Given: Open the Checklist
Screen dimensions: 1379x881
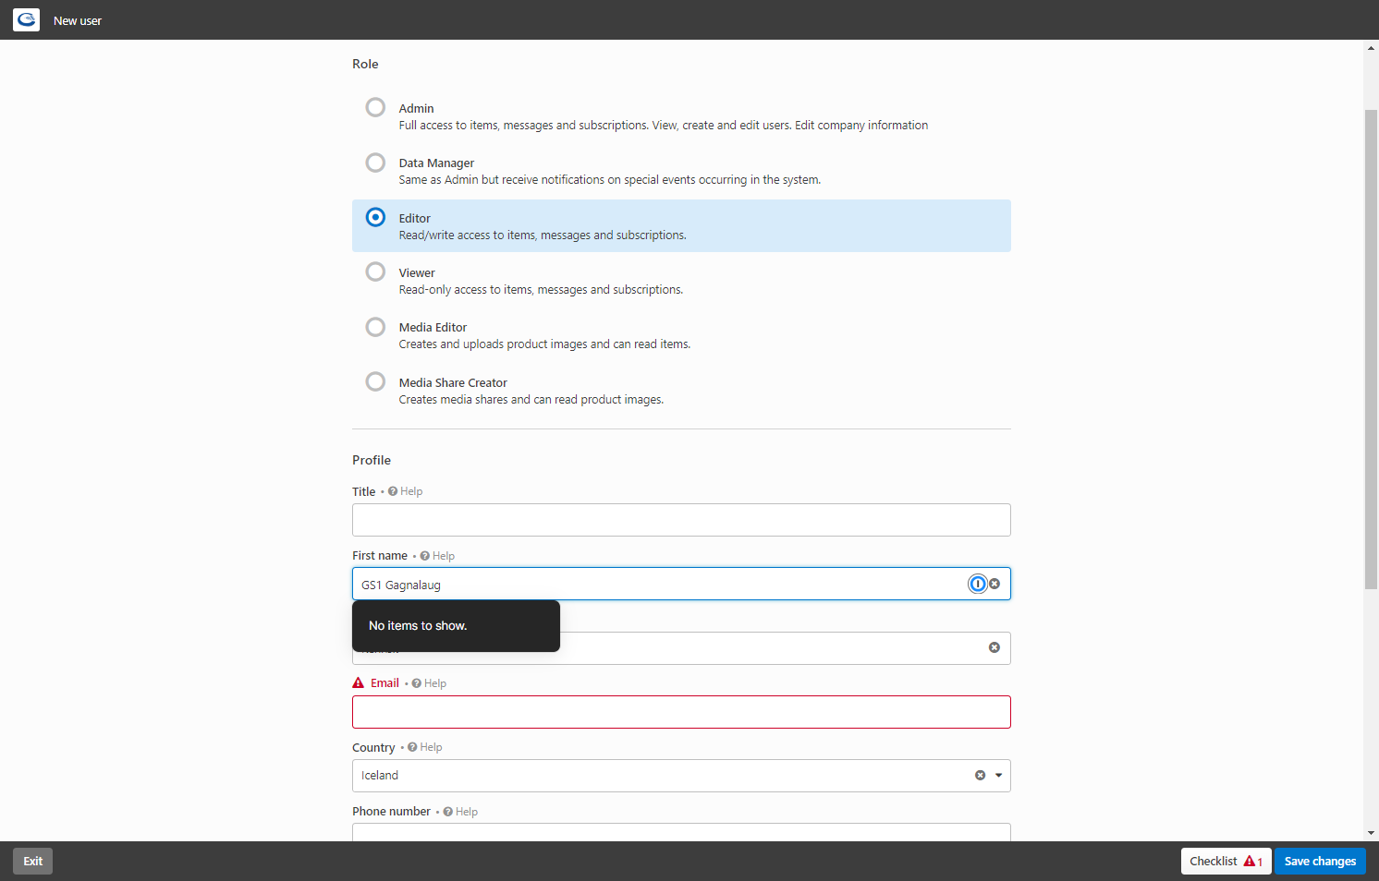Looking at the screenshot, I should pos(1226,862).
